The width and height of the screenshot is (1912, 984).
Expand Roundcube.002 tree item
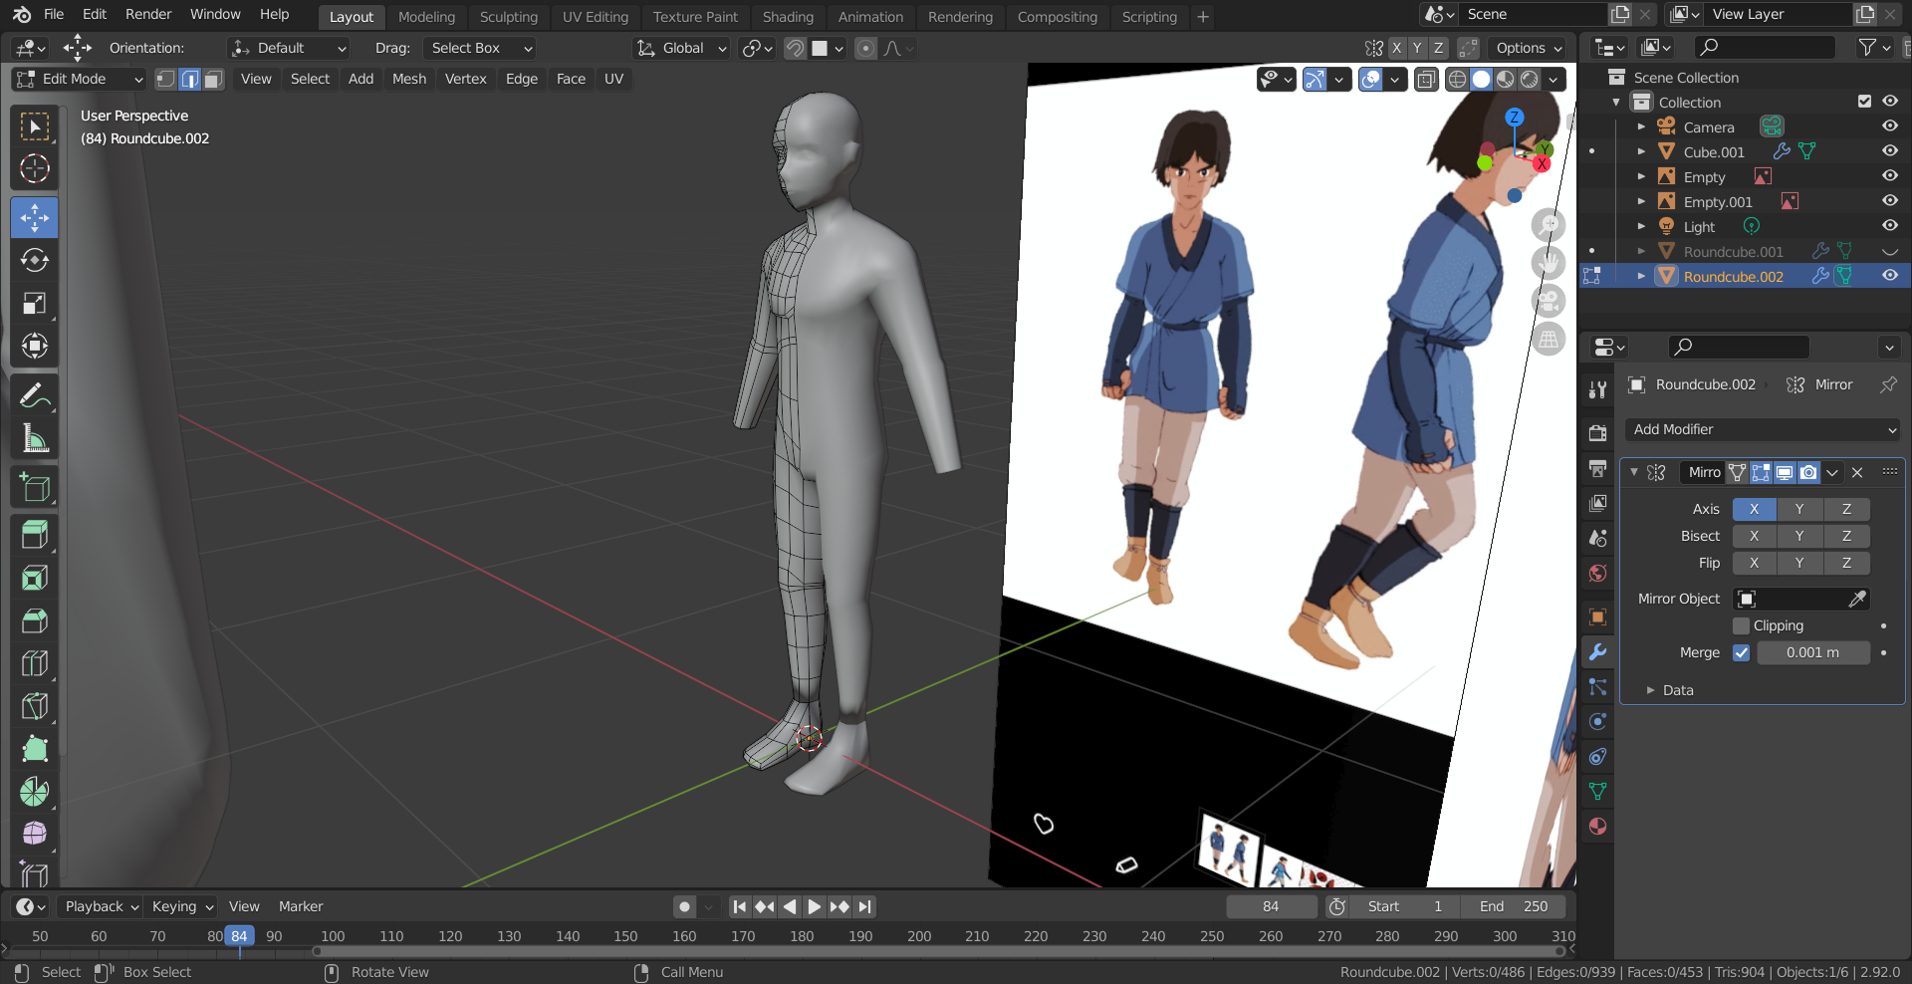pyautogui.click(x=1641, y=276)
